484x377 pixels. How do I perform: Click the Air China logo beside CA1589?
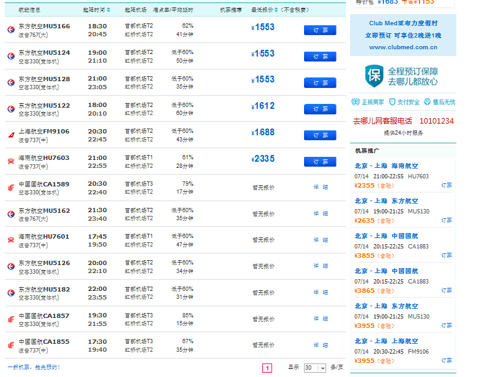click(11, 188)
